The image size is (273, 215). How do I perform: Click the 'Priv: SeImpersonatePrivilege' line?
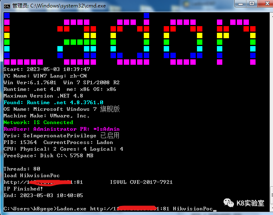pos(61,135)
